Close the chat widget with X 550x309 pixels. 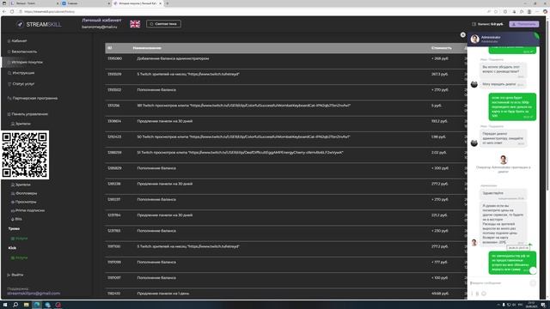click(x=463, y=34)
